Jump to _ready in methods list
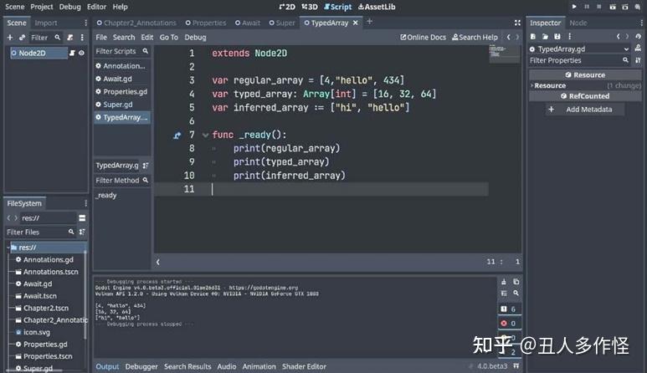The width and height of the screenshot is (647, 373). [106, 195]
